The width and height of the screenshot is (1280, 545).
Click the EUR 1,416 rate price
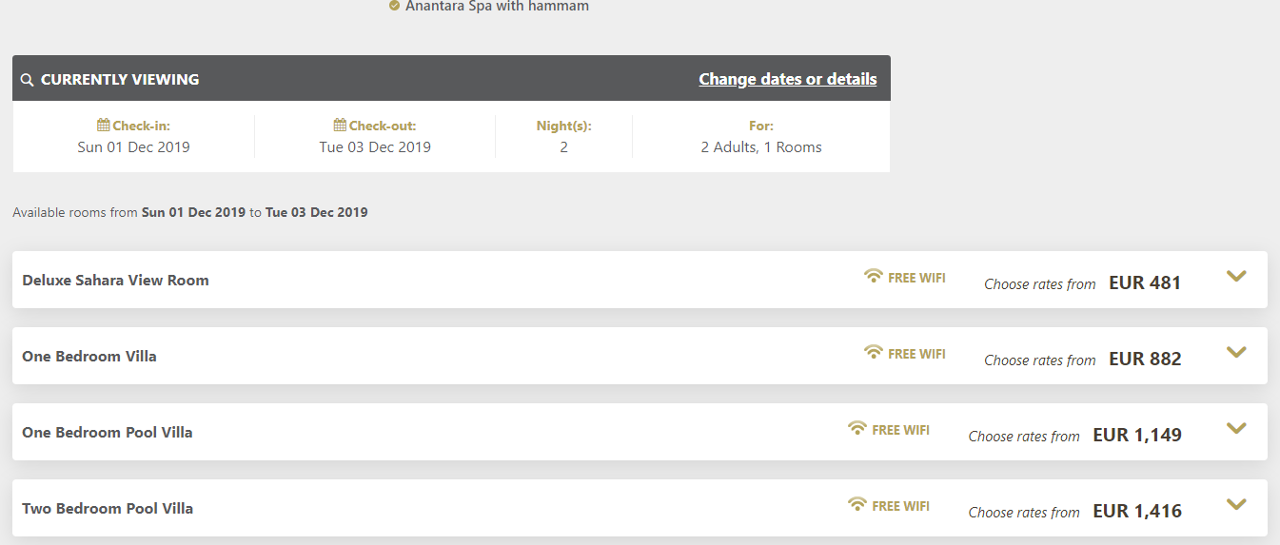click(x=1137, y=512)
